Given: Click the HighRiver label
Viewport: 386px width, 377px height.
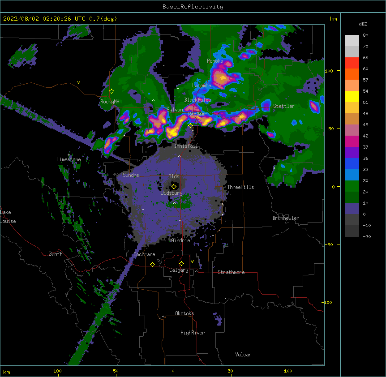Looking at the screenshot, I should pyautogui.click(x=193, y=333).
